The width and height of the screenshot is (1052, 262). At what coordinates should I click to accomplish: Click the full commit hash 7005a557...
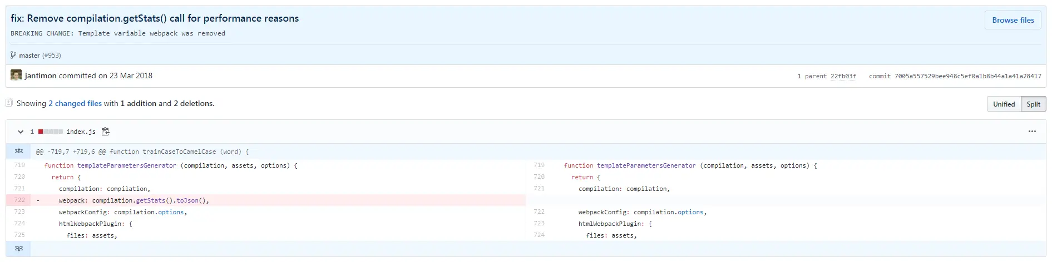tap(967, 76)
